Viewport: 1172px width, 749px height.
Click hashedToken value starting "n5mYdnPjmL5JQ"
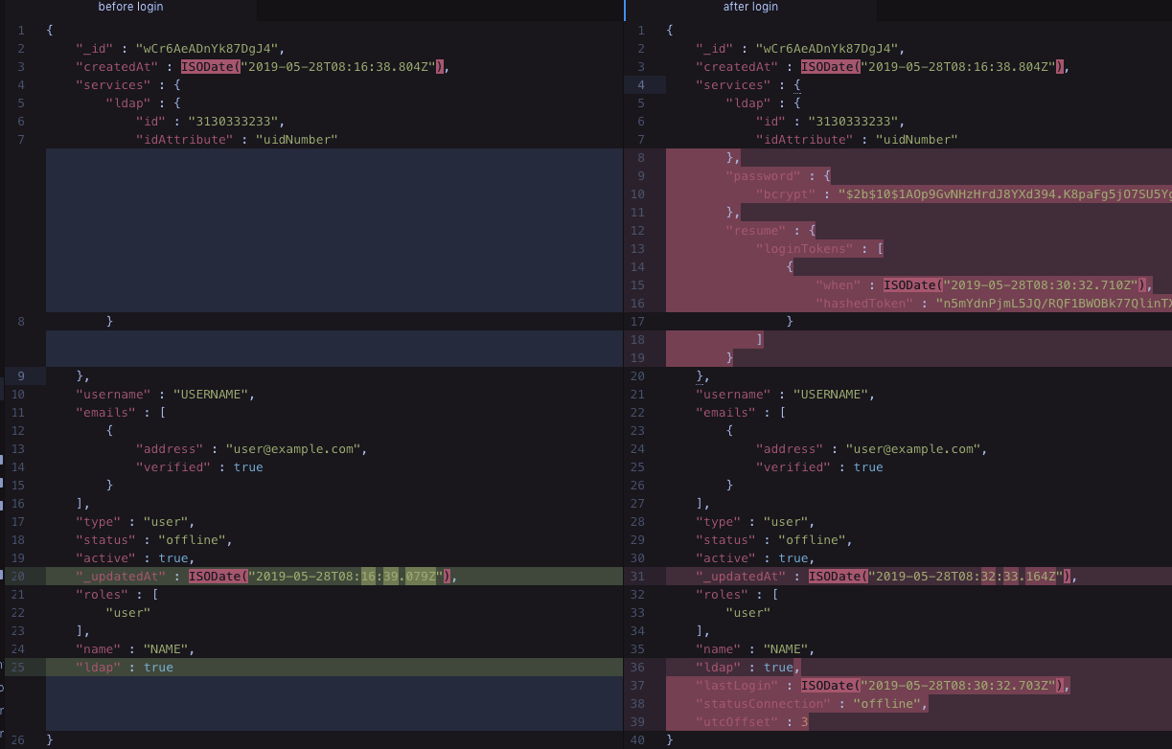tap(1053, 304)
